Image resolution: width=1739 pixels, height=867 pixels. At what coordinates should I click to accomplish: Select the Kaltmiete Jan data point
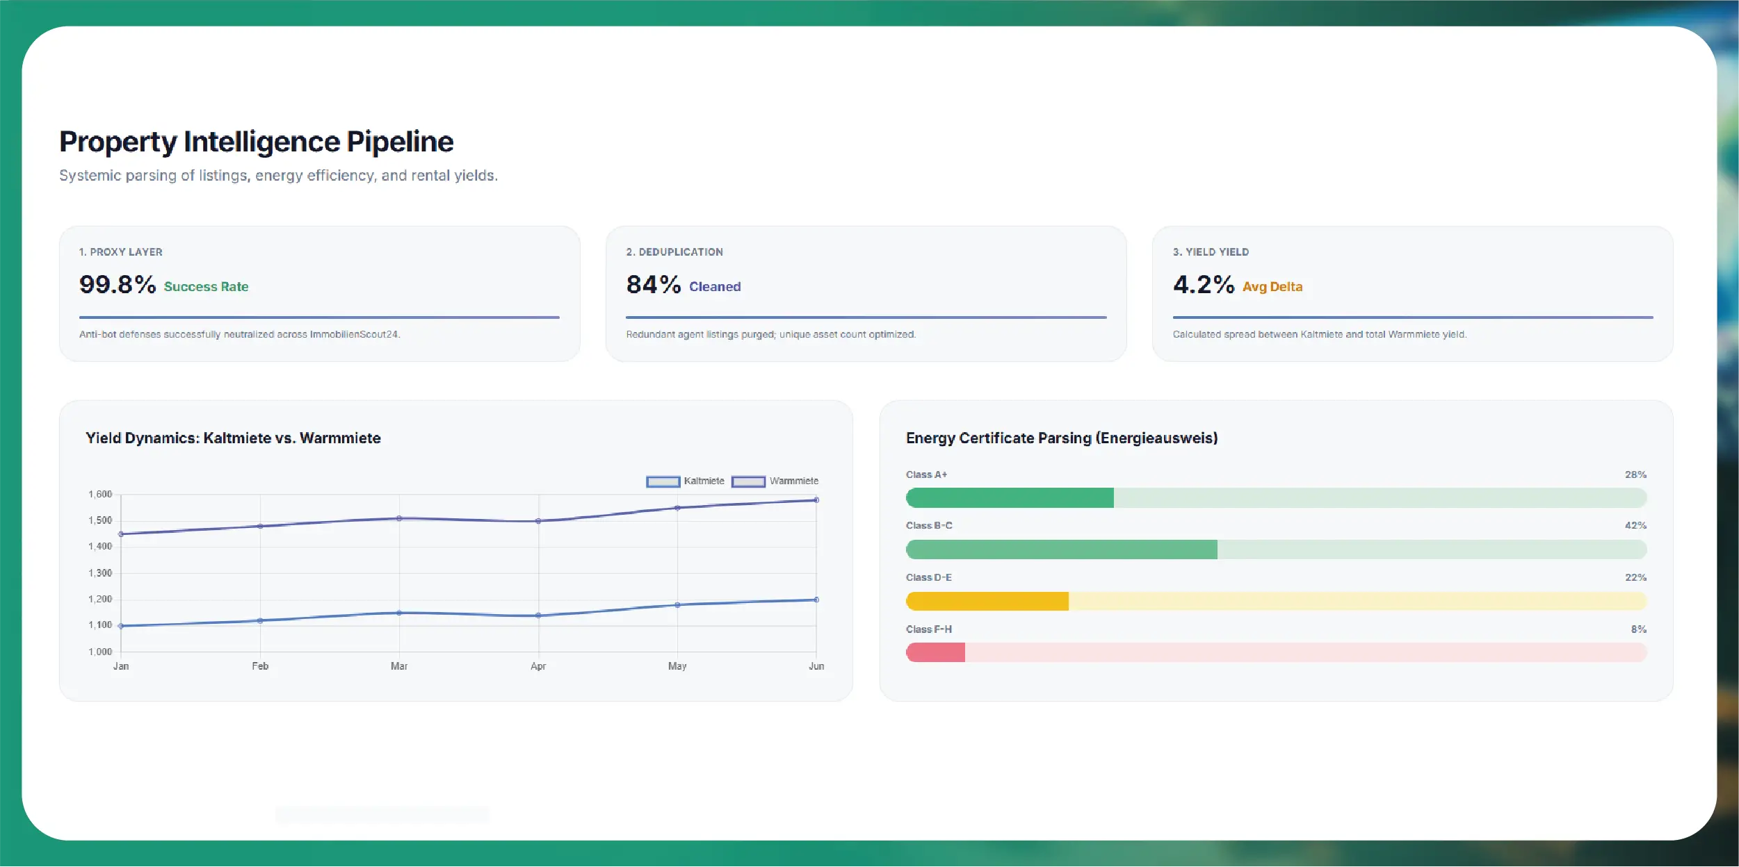pyautogui.click(x=121, y=626)
